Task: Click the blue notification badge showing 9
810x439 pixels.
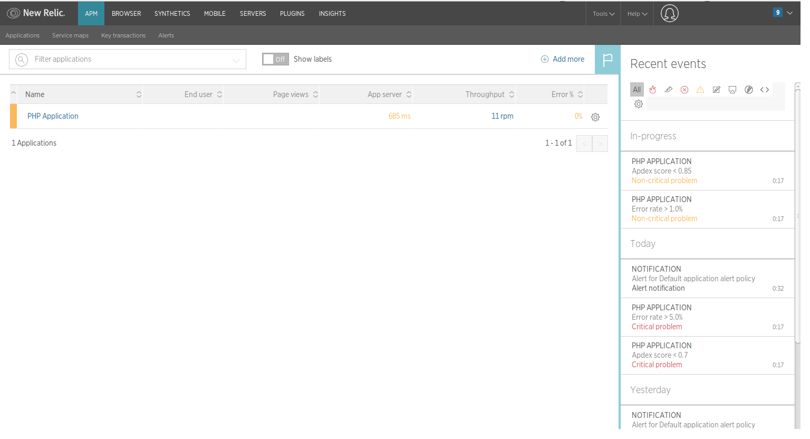Action: 777,13
